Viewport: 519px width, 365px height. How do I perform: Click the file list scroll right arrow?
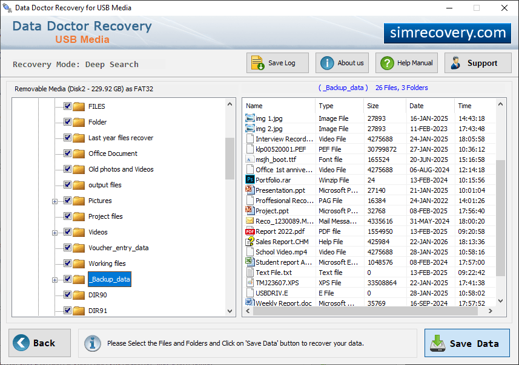[x=491, y=311]
